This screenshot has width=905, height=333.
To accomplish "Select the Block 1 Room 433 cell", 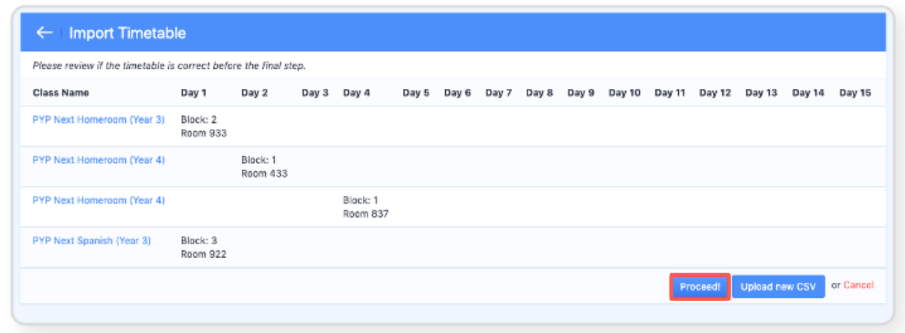I will coord(264,166).
